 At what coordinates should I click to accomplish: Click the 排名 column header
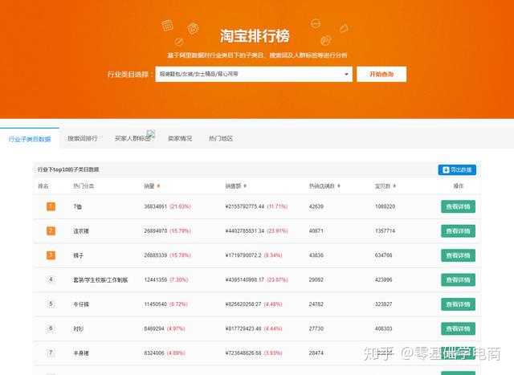pos(43,186)
